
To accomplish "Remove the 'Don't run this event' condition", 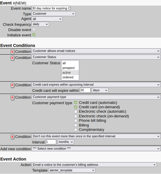I will tap(12, 137).
